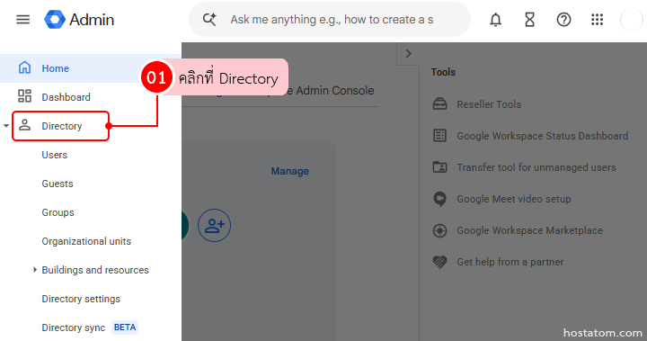Open Directory sync

pos(74,328)
